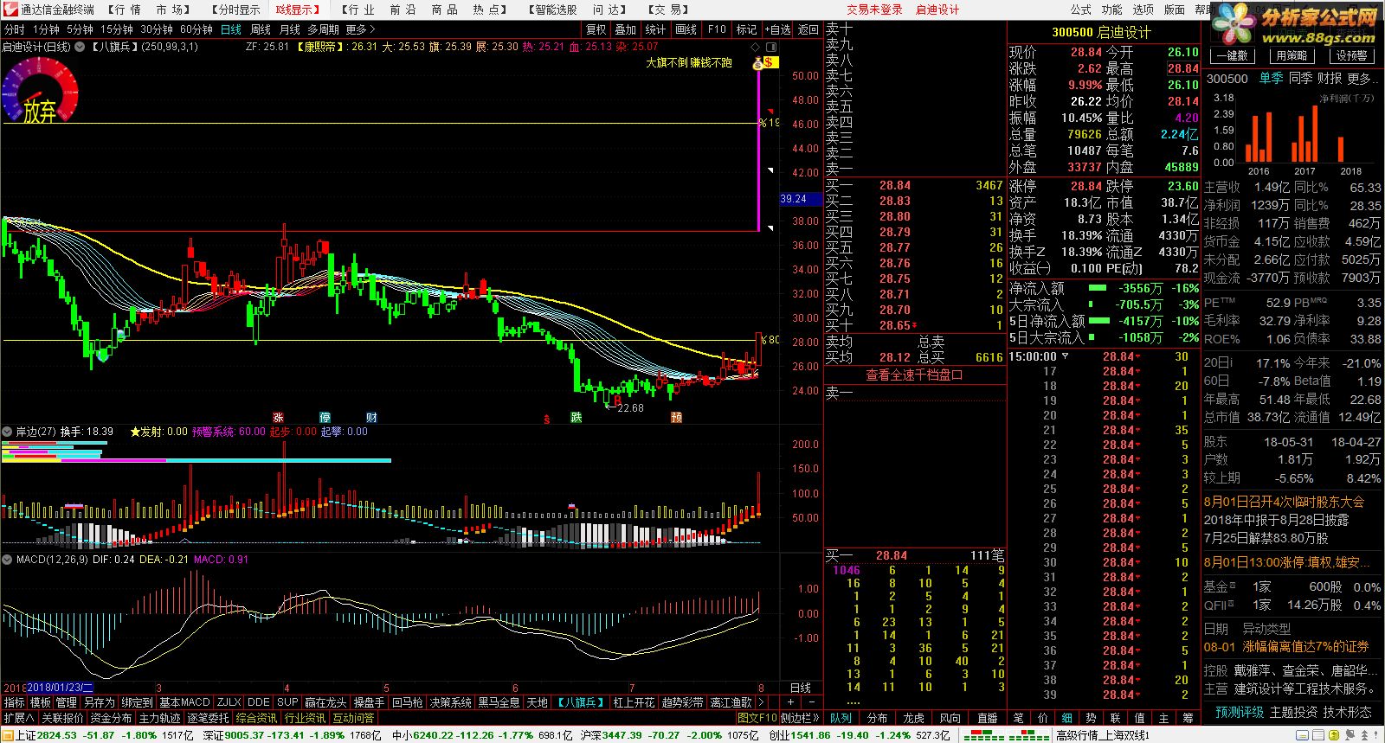Zoom in chart with plus button
Image resolution: width=1385 pixels, height=743 pixels.
(x=791, y=702)
